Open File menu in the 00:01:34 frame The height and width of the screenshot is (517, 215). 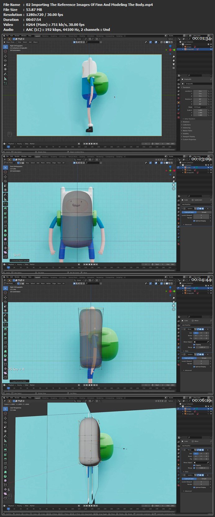click(x=7, y=36)
